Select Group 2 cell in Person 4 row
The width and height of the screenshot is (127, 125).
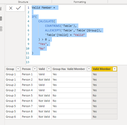tap(13, 90)
